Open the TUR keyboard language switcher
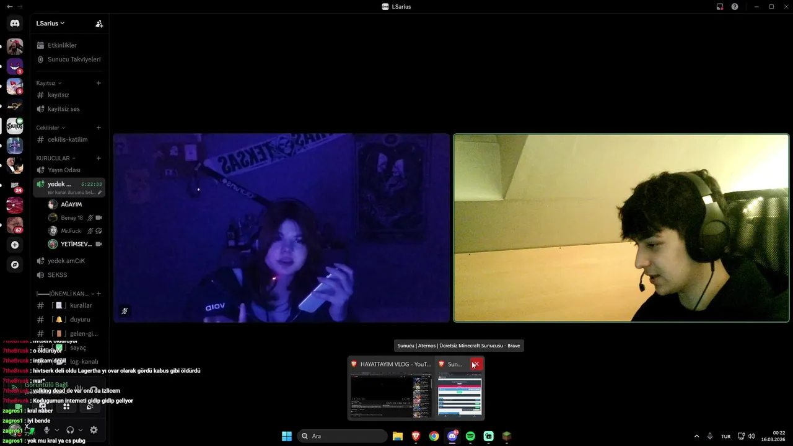The height and width of the screenshot is (446, 793). [x=725, y=436]
